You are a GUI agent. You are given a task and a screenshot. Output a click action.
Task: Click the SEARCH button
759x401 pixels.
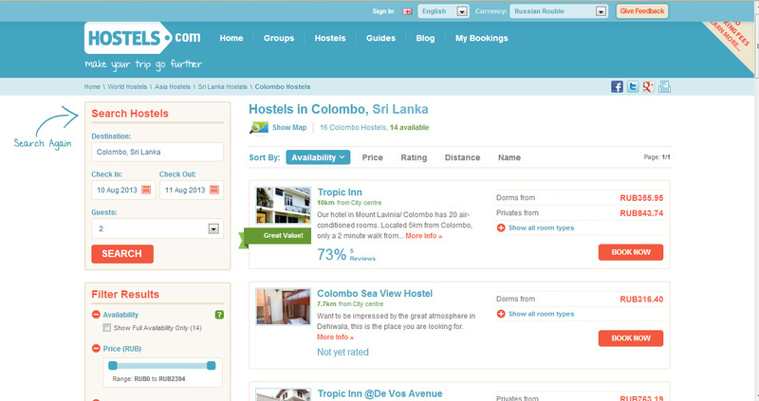[x=122, y=254]
